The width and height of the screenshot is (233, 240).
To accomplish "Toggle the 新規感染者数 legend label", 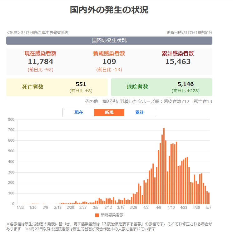I will tap(112, 215).
